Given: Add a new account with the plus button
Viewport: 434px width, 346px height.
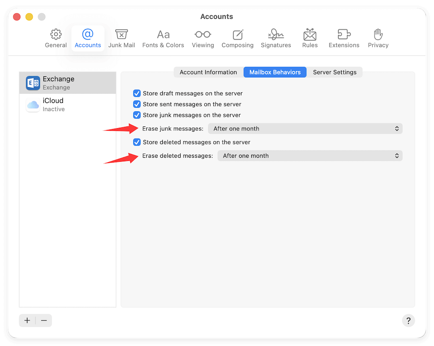Looking at the screenshot, I should pyautogui.click(x=27, y=320).
